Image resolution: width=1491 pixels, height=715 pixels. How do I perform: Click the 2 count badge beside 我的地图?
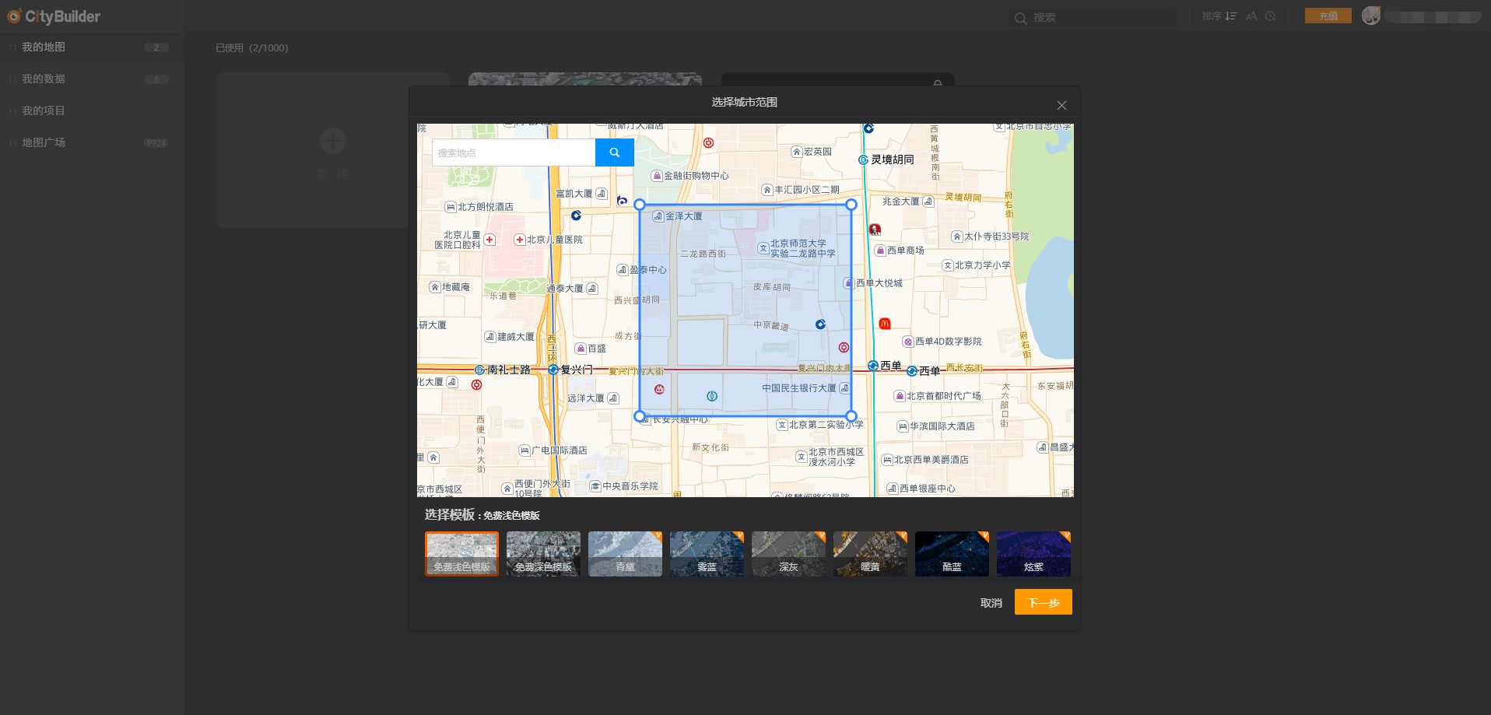[x=156, y=47]
